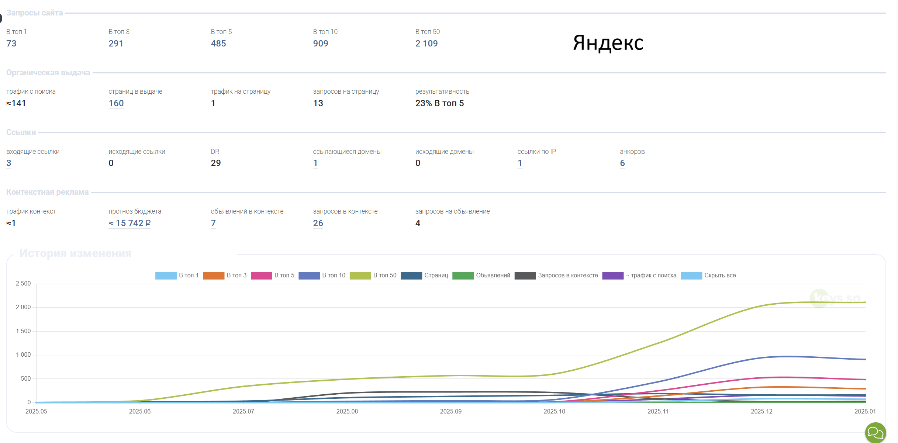This screenshot has height=443, width=898.
Task: Open the ссылающиеся домены value 1
Action: click(315, 163)
